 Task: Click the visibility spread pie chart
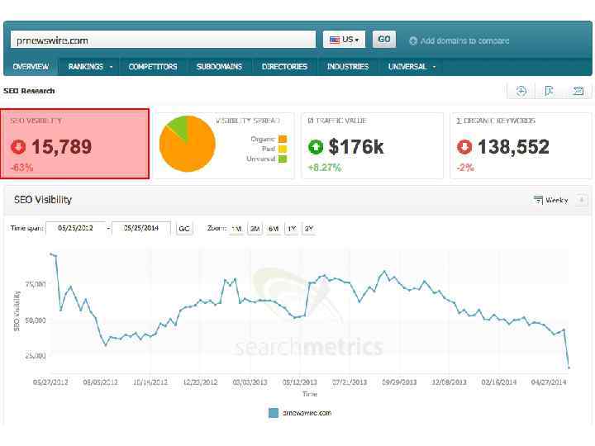188,144
